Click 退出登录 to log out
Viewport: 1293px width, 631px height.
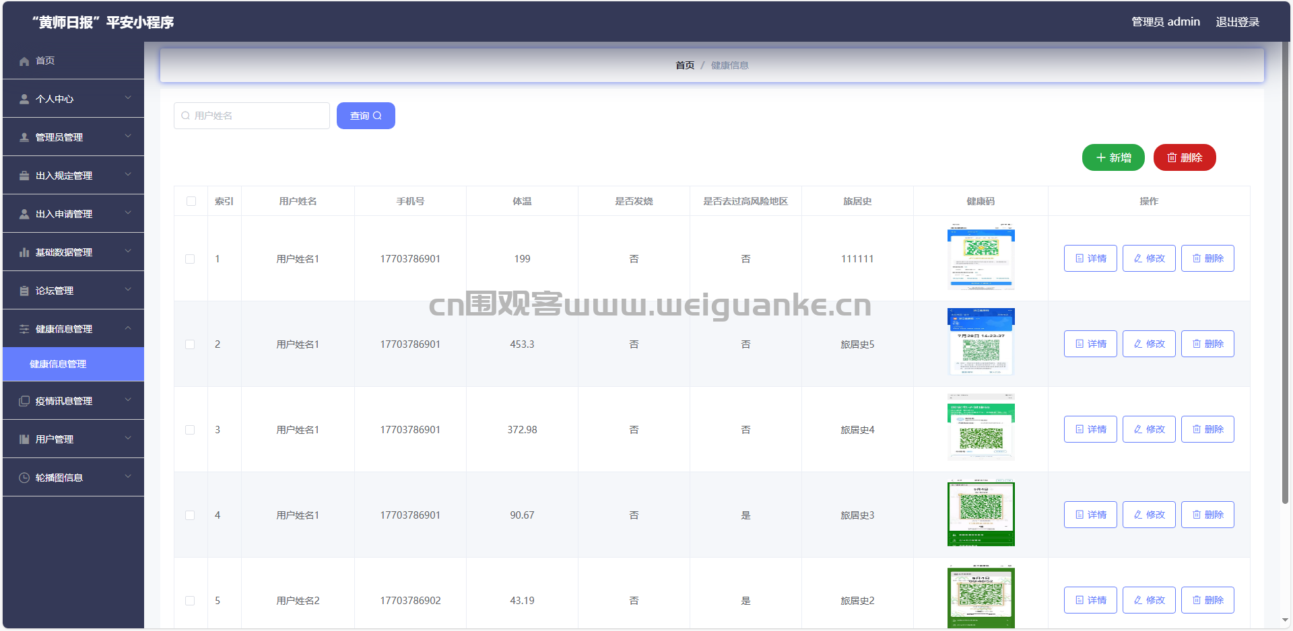[x=1237, y=22]
